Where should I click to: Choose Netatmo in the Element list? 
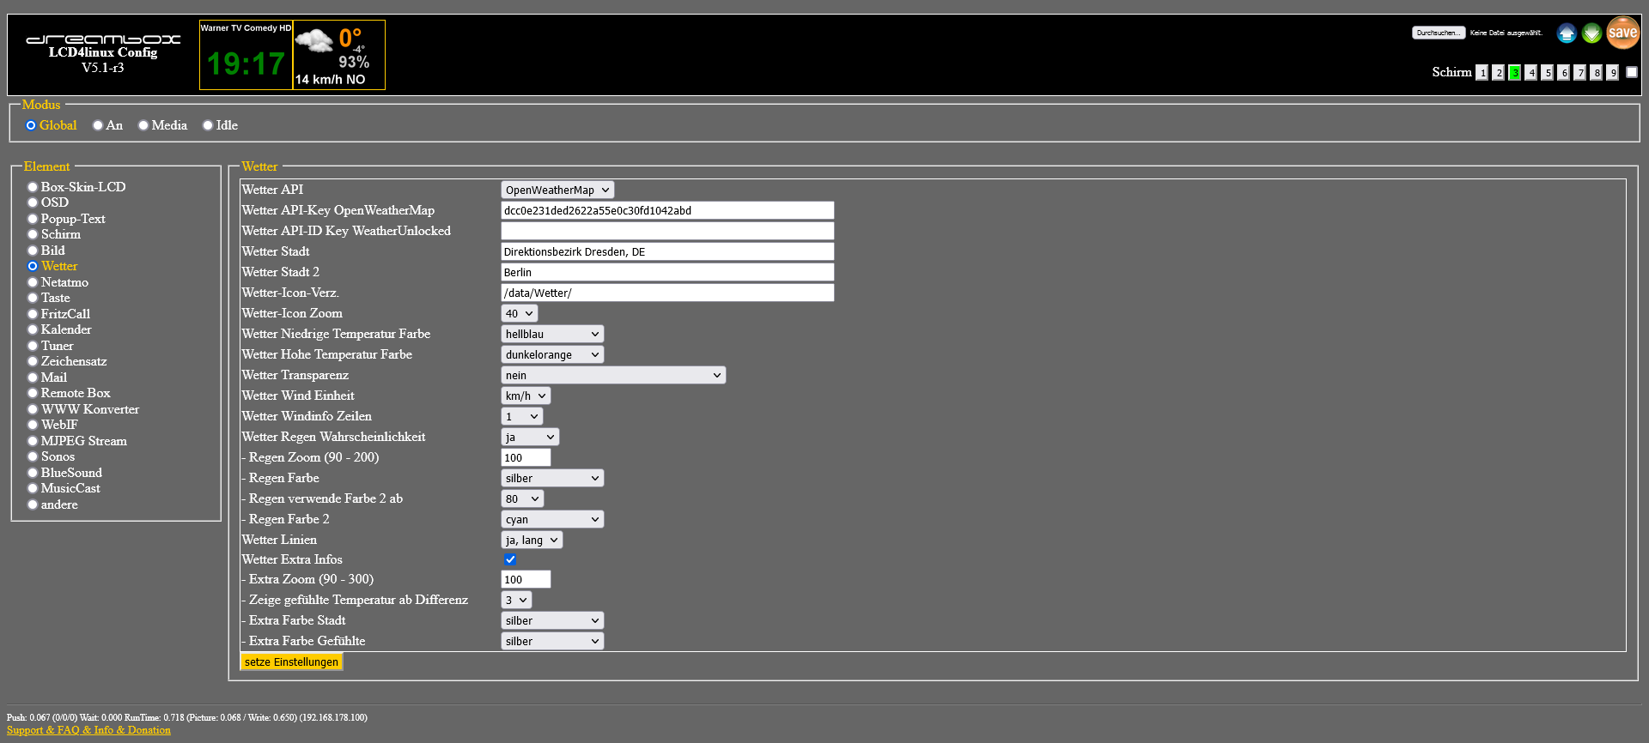pyautogui.click(x=33, y=282)
